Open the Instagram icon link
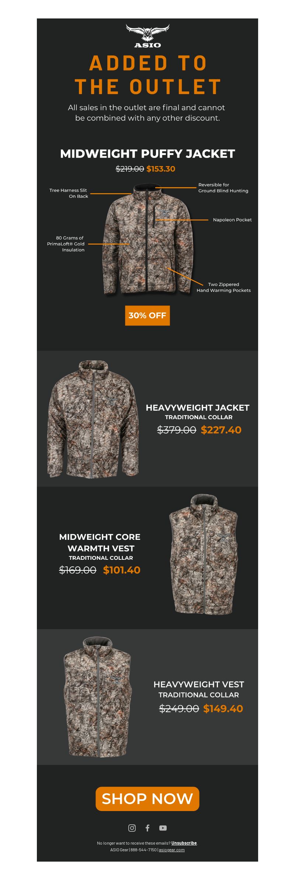Image resolution: width=295 pixels, height=876 pixels. coord(132,828)
